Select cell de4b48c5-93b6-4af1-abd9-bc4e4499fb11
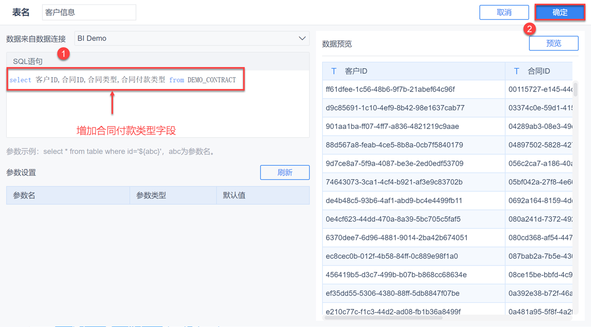Viewport: 591px width, 327px height. (x=414, y=201)
